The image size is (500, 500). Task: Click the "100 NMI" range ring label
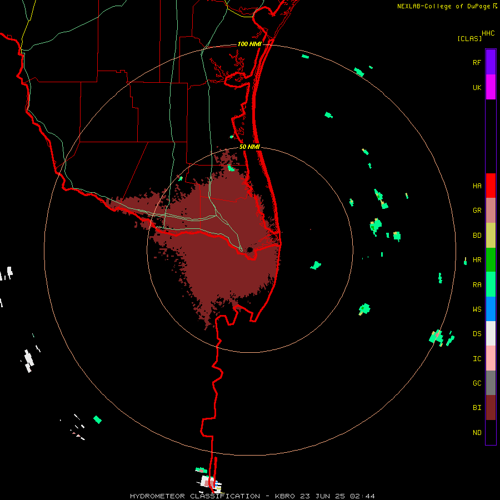tap(249, 44)
